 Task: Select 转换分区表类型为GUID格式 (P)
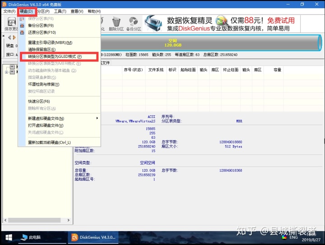60,57
